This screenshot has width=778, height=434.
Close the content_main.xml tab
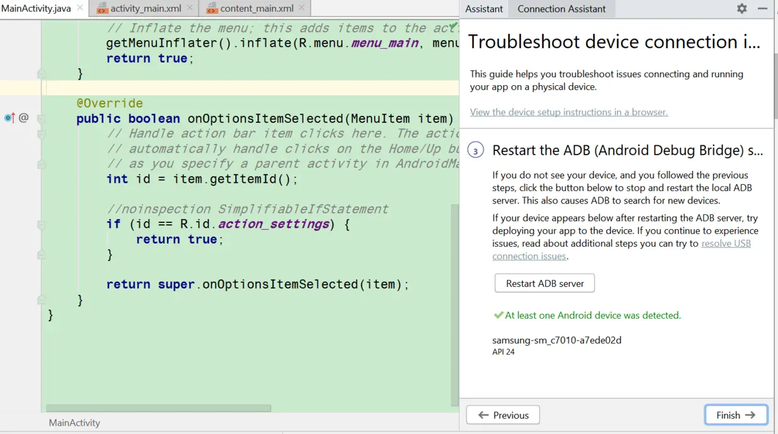[x=302, y=8]
